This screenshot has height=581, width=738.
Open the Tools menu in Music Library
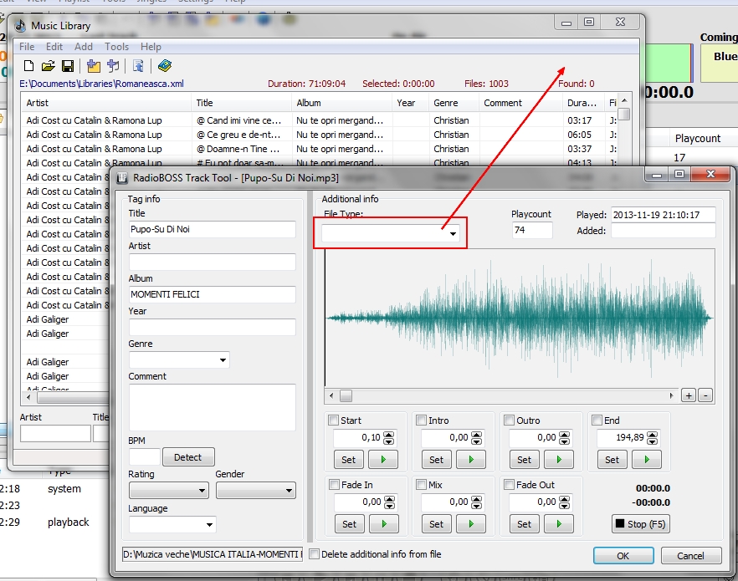click(117, 47)
